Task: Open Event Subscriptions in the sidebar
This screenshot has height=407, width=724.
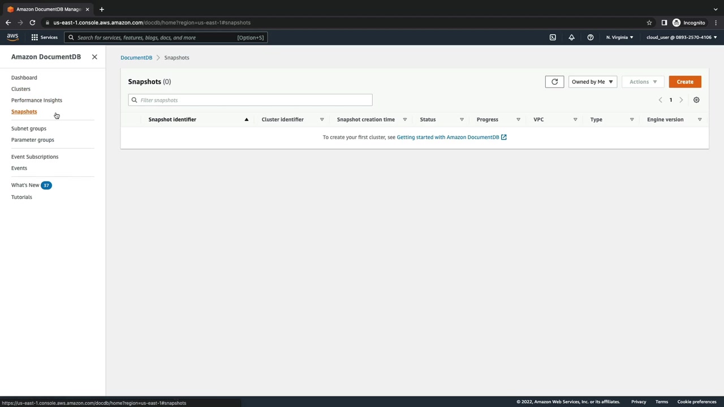Action: 35,157
